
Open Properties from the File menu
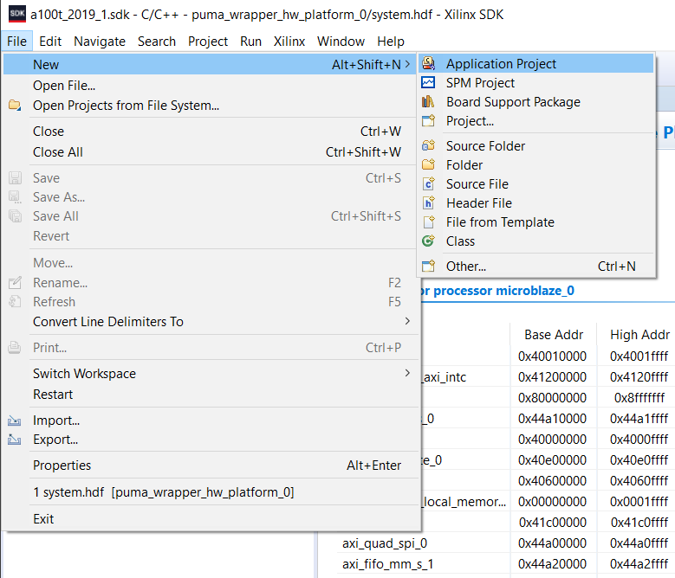click(211, 465)
